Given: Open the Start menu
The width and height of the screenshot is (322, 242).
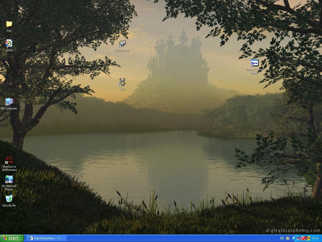Looking at the screenshot, I should point(12,238).
